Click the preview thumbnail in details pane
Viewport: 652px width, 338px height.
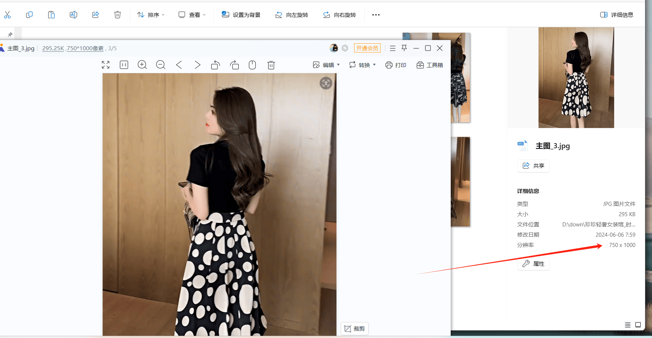tap(576, 77)
